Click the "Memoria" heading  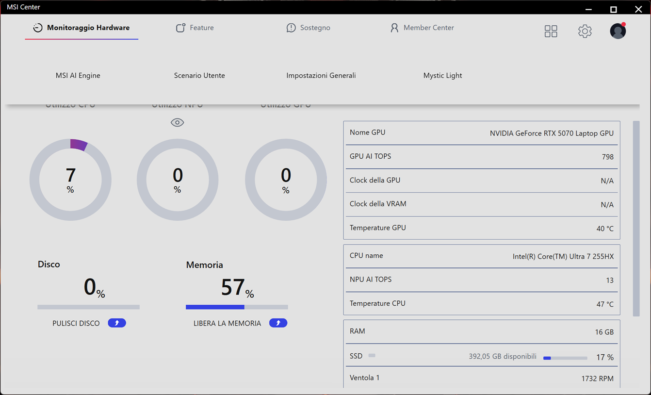click(x=204, y=264)
